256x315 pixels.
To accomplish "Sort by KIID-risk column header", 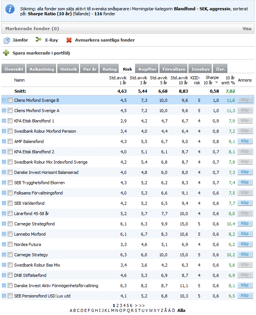I will (x=195, y=80).
